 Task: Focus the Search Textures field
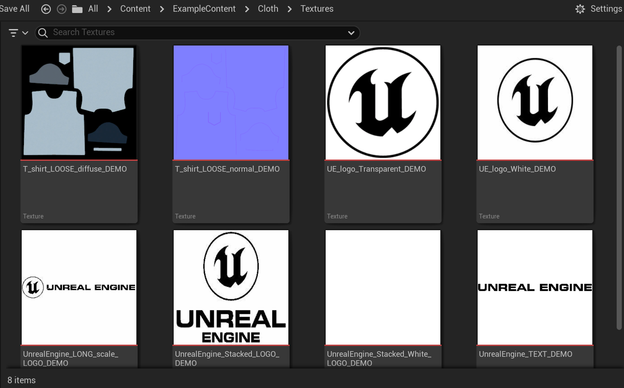[x=198, y=33]
